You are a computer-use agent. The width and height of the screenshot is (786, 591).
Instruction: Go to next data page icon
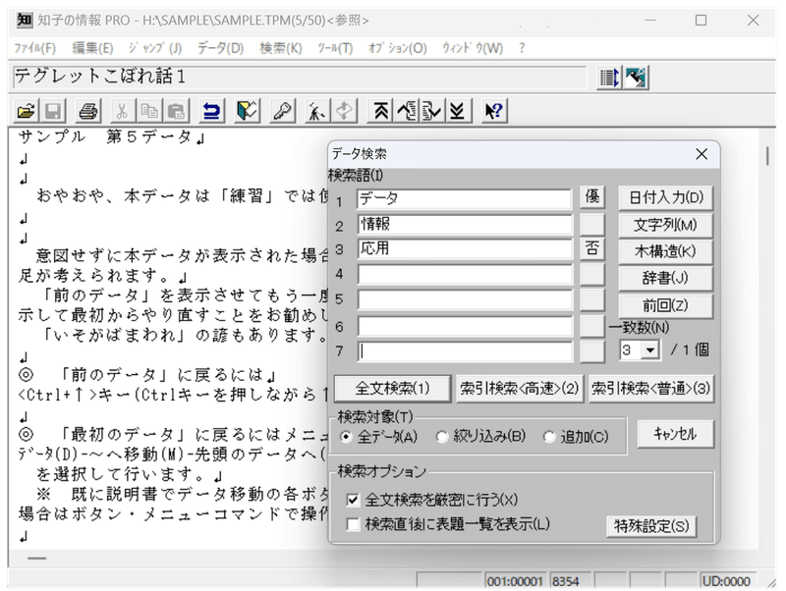(x=431, y=111)
